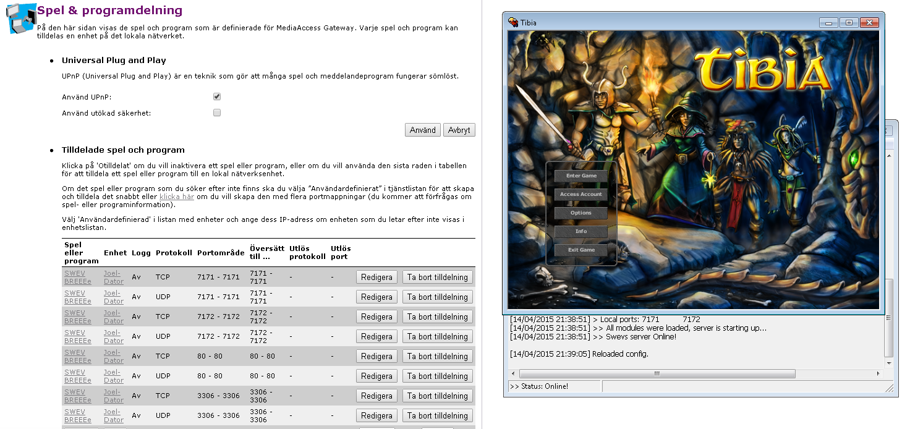This screenshot has height=429, width=910.
Task: Close the Tibia window
Action: (x=869, y=22)
